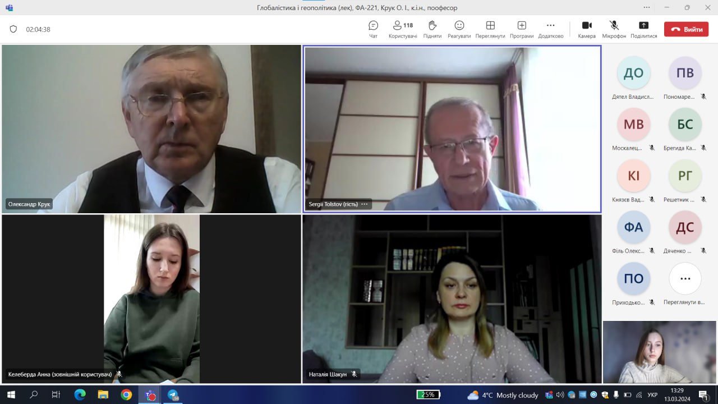This screenshot has width=718, height=404.
Task: Switch the УКР keyboard language indicator
Action: [x=652, y=395]
